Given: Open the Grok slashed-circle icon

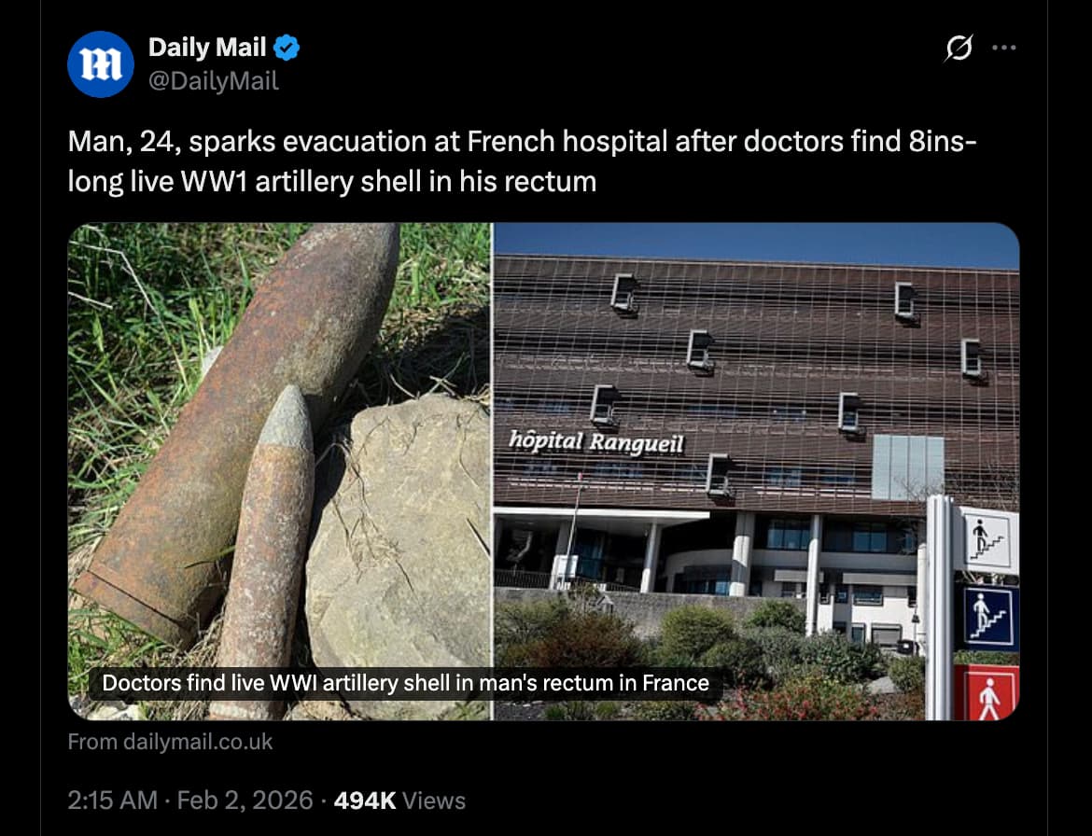Looking at the screenshot, I should tap(959, 48).
